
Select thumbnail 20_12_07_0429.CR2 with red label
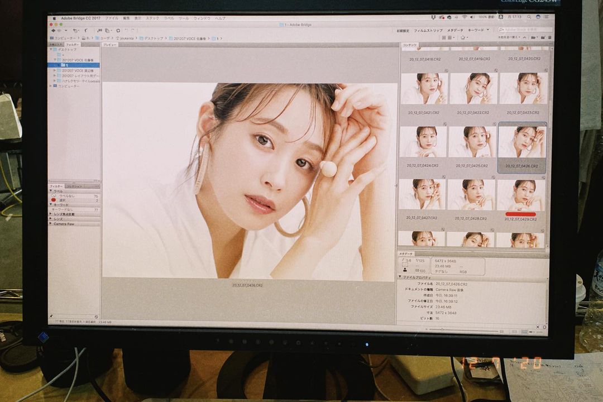pyautogui.click(x=520, y=195)
